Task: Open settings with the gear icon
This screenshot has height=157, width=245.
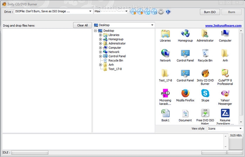Action: tap(161, 12)
